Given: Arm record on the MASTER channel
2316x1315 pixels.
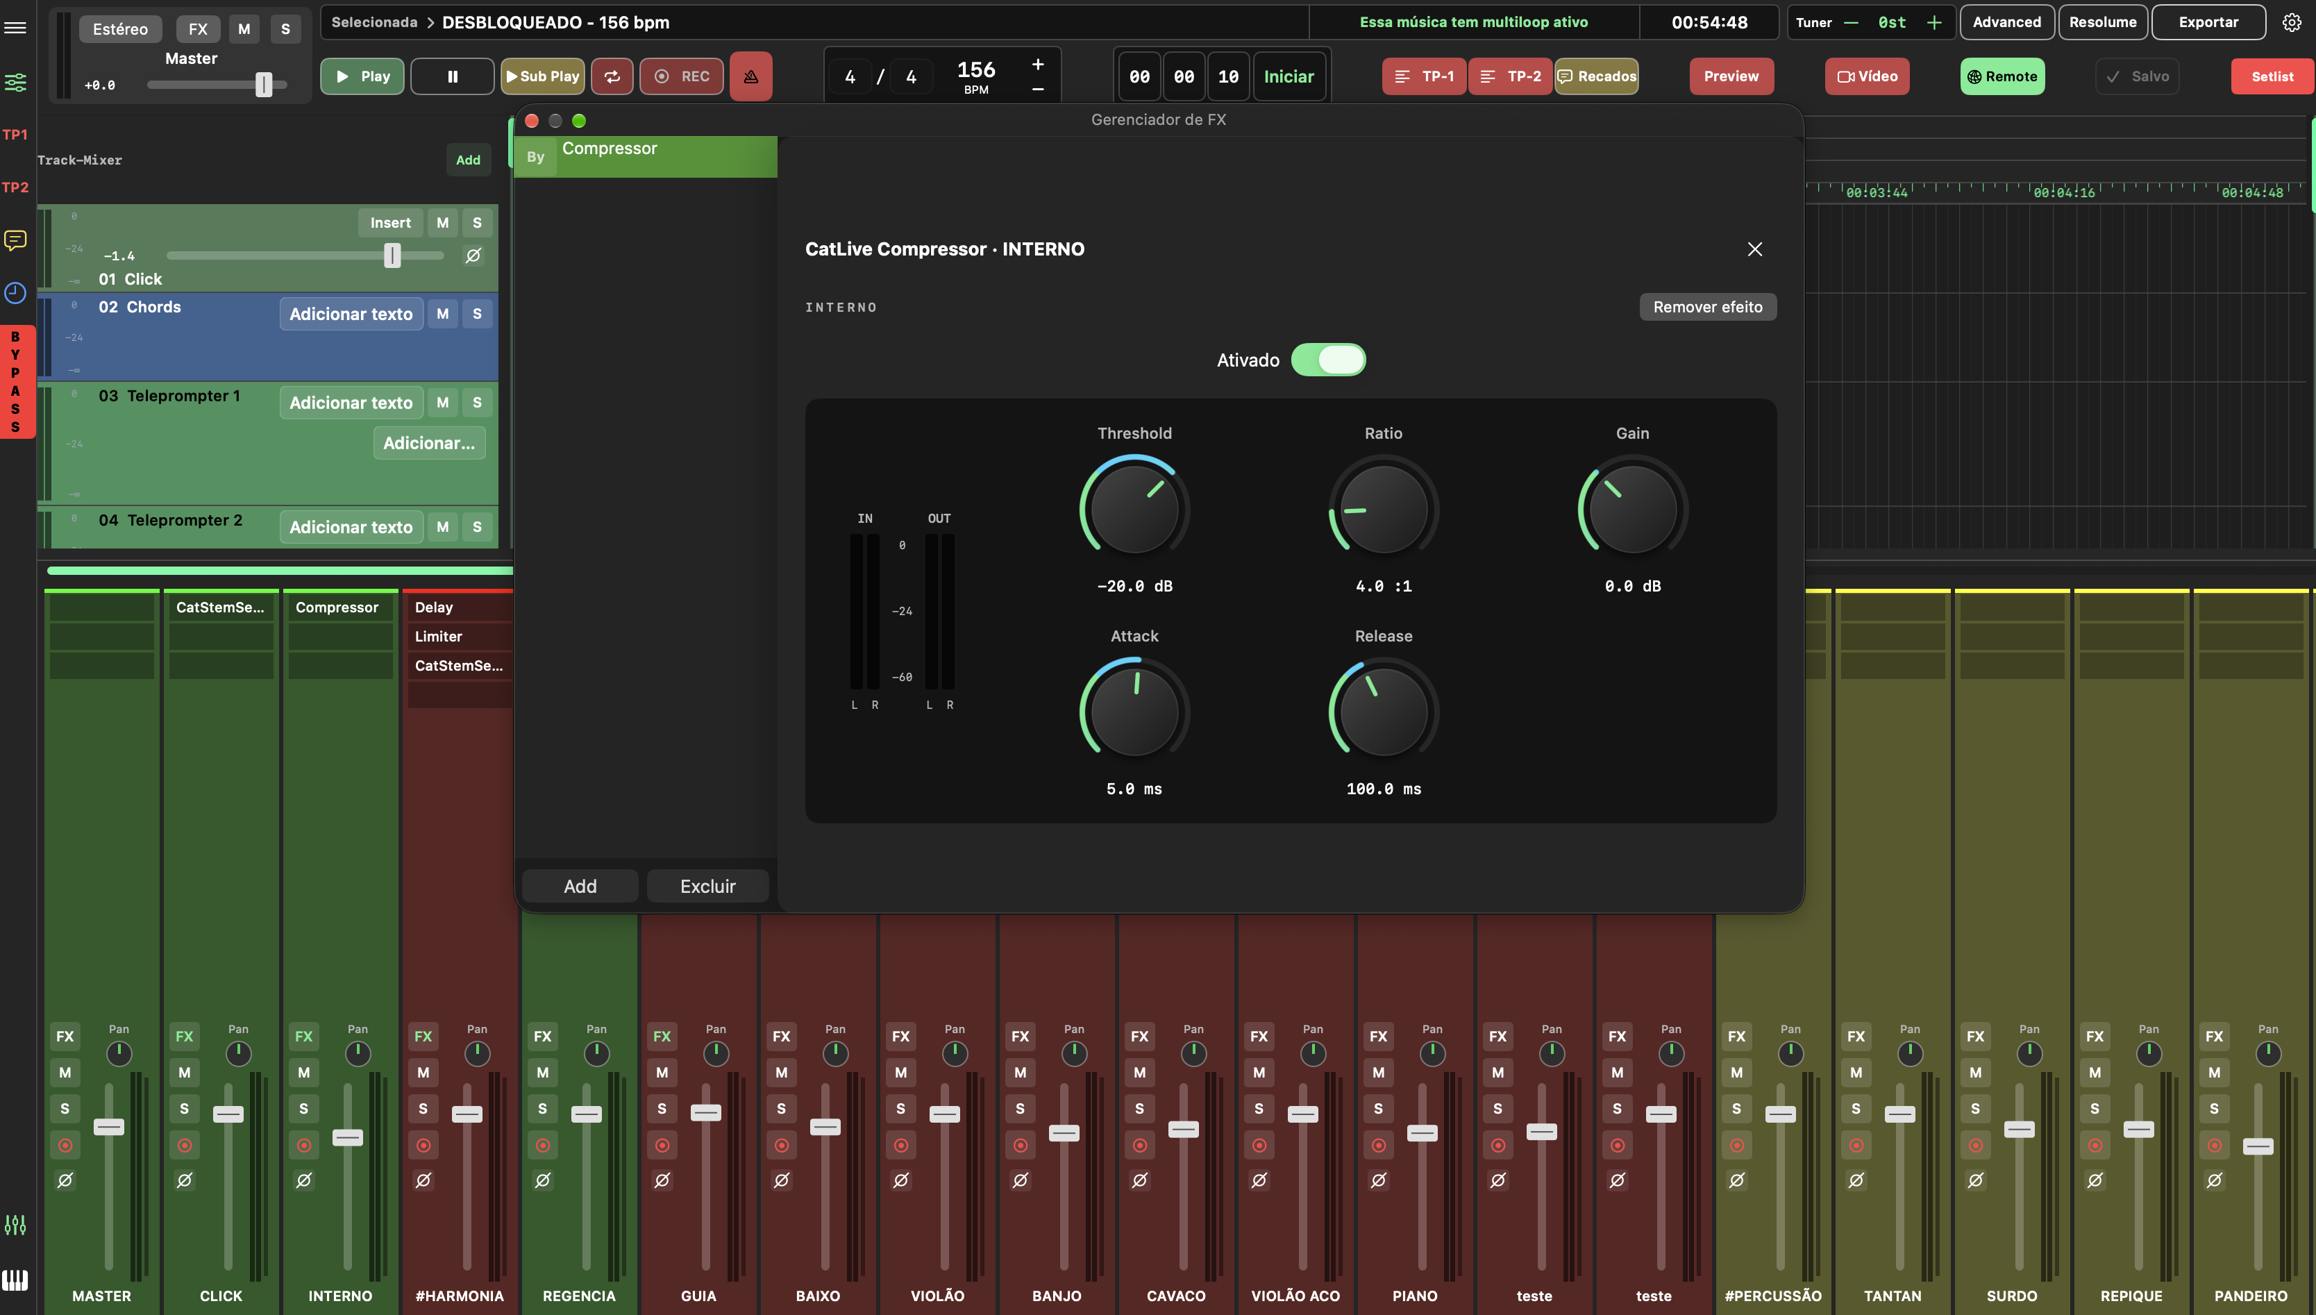Looking at the screenshot, I should pyautogui.click(x=65, y=1145).
